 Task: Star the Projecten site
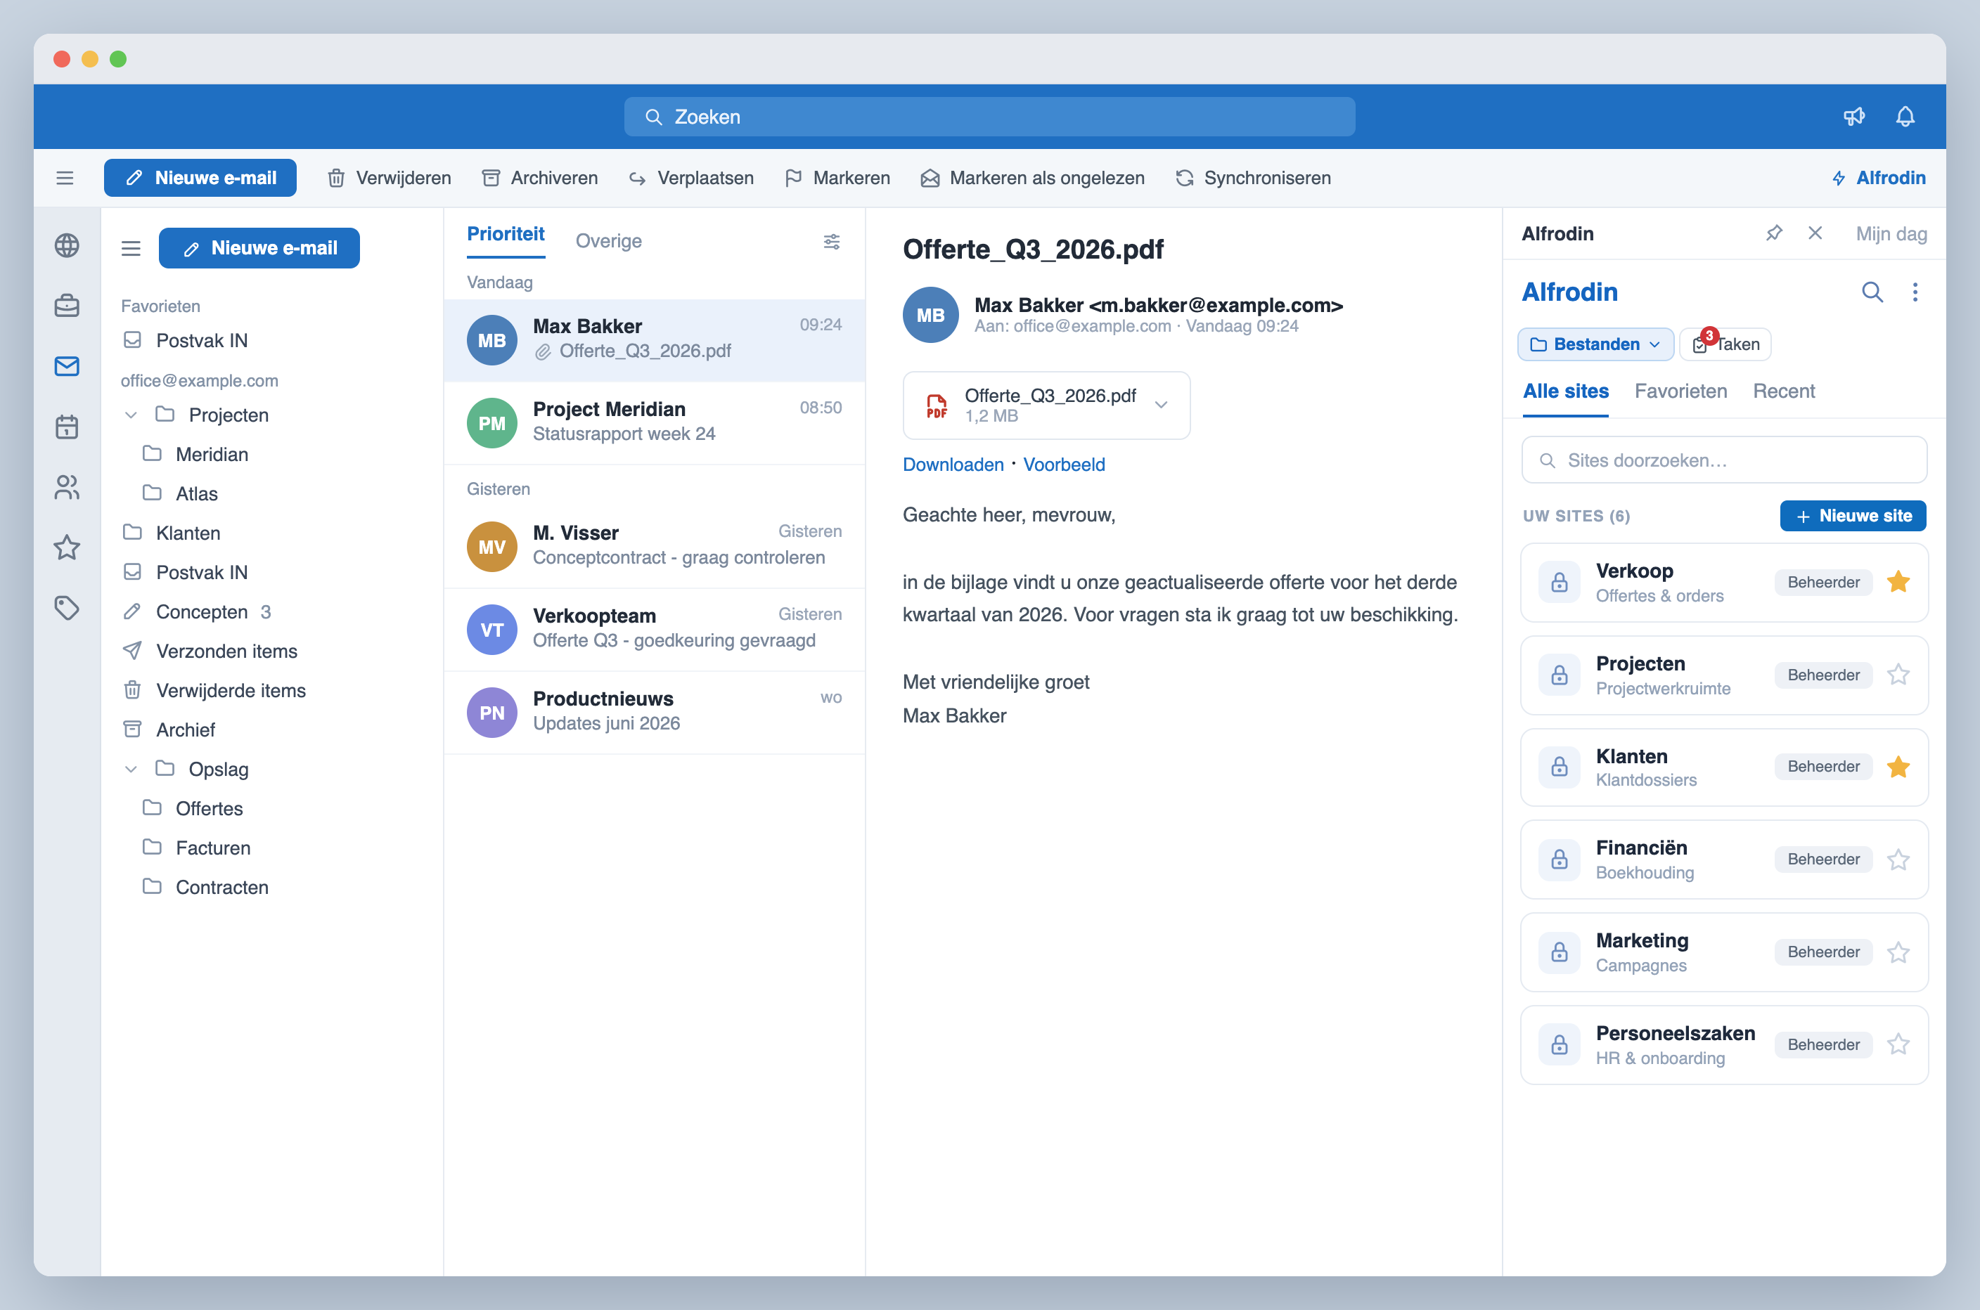coord(1898,674)
